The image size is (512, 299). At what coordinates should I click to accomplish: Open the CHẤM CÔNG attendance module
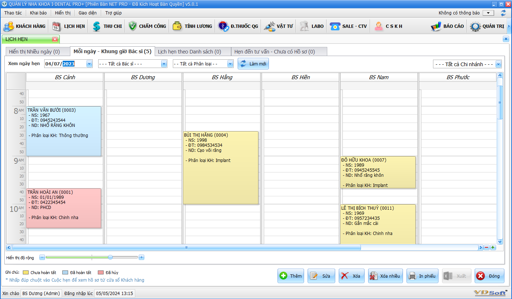tap(147, 26)
